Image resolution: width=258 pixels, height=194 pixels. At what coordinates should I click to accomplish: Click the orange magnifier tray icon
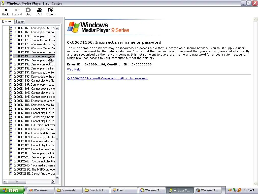coord(239,190)
